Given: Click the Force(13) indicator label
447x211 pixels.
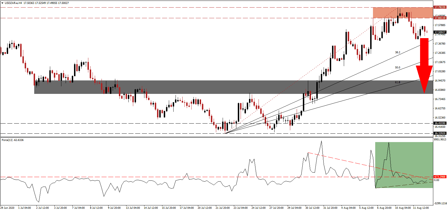Looking at the screenshot, I should tap(13, 140).
